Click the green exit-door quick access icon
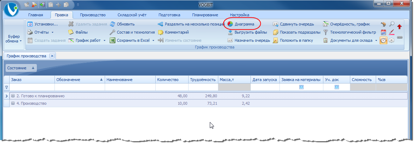Screen dimensions: 415x144 [x=42, y=5]
